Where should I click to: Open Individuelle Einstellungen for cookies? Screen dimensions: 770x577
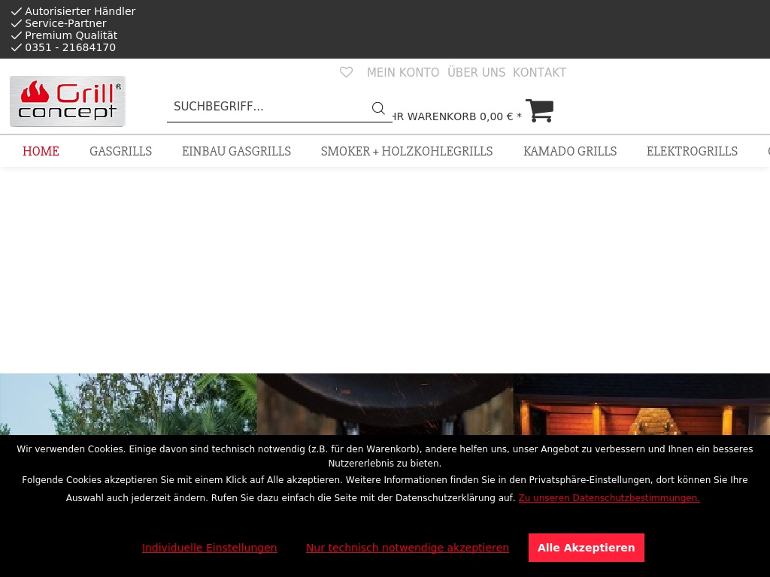pyautogui.click(x=209, y=548)
